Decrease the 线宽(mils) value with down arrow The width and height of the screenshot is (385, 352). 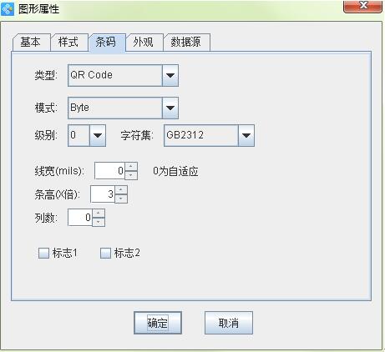131,175
